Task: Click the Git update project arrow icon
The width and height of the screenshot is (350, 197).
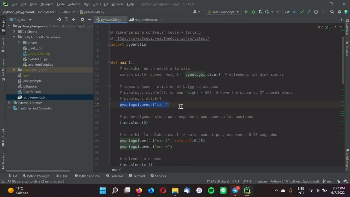Action: (x=294, y=12)
